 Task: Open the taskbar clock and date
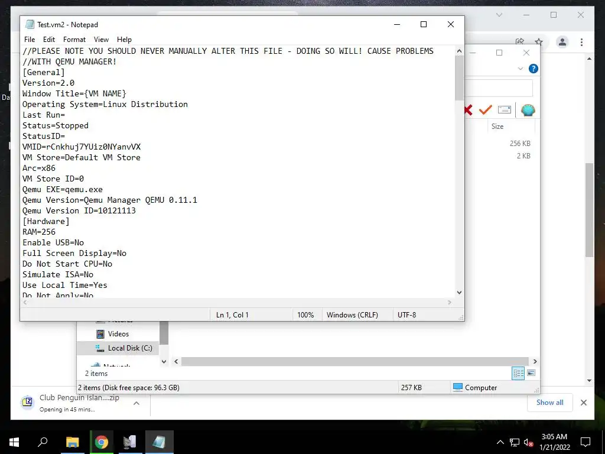pyautogui.click(x=554, y=442)
